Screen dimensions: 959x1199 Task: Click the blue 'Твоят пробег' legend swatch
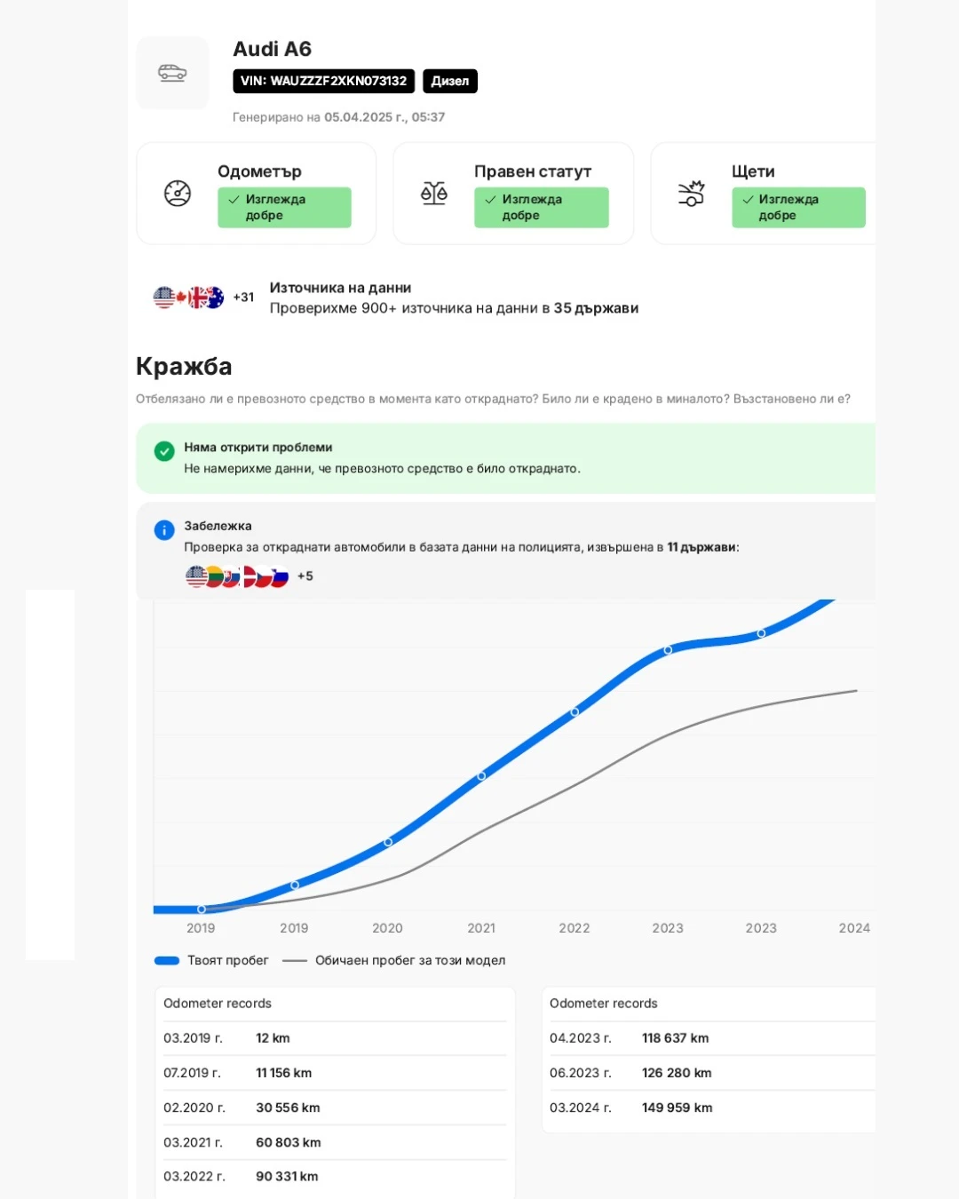[x=167, y=960]
